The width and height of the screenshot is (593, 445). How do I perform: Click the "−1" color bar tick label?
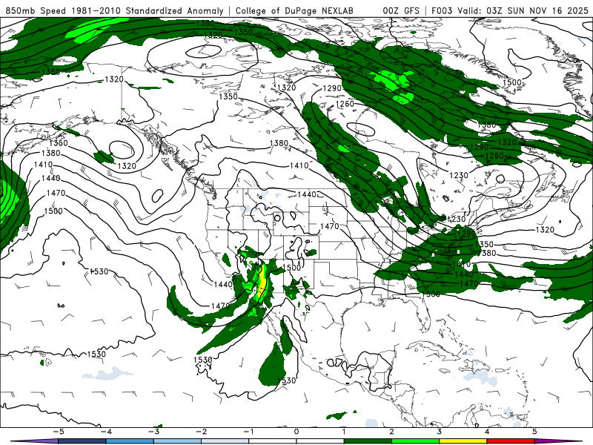(248, 432)
